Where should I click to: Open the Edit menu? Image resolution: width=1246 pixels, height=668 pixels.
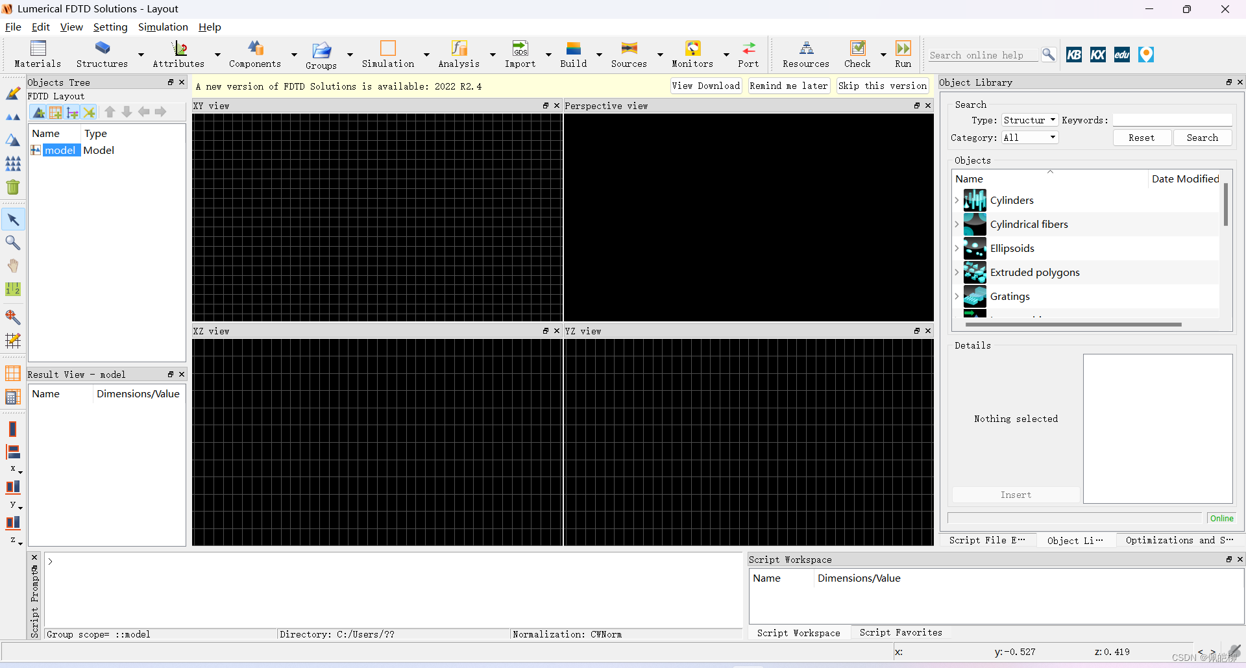click(x=40, y=27)
